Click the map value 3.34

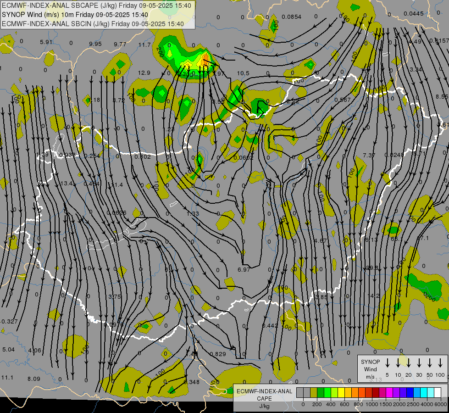click(416, 70)
